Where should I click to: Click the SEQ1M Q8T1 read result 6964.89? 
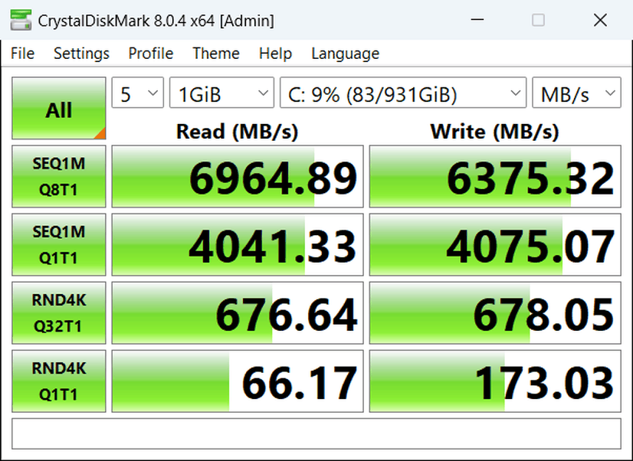238,176
